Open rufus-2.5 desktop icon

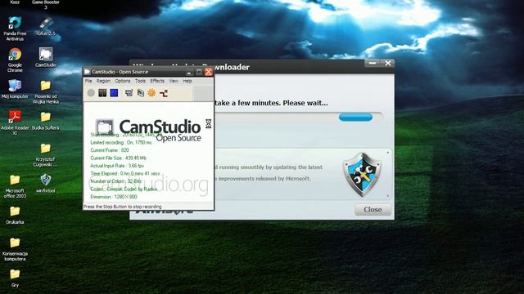(x=46, y=26)
